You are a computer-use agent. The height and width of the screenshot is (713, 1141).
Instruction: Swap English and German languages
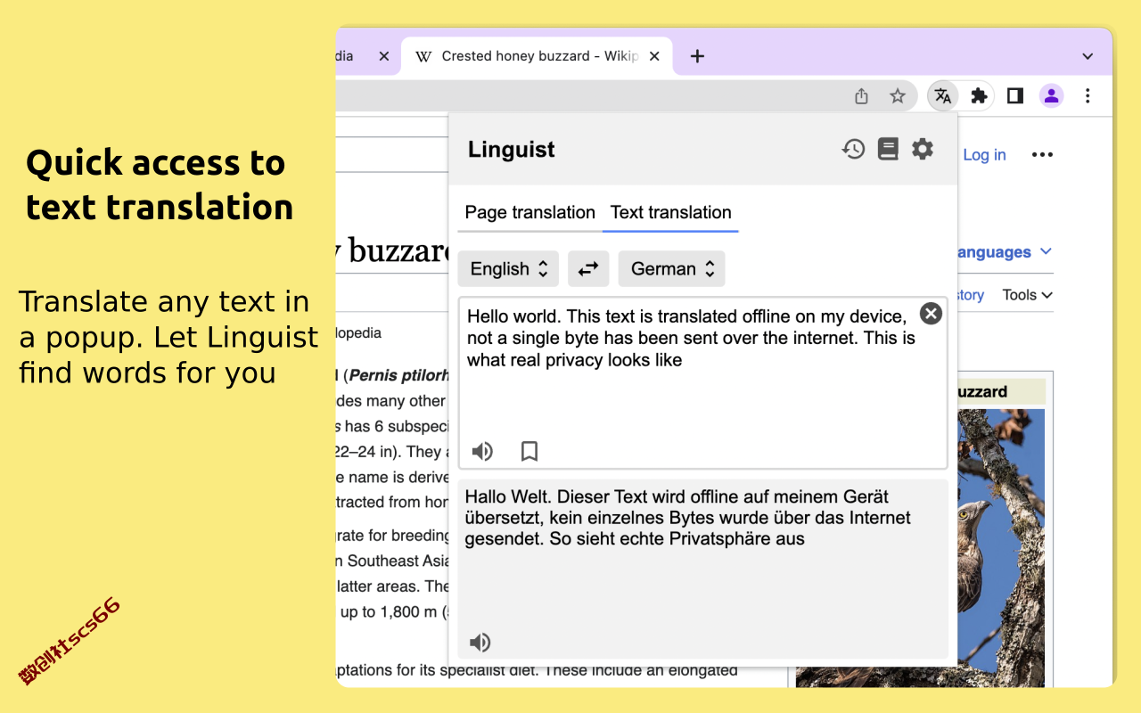pos(588,268)
